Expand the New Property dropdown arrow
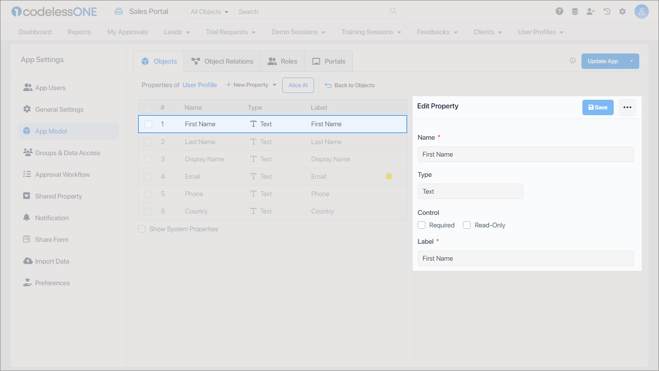Screen dimensions: 659x371 pos(275,84)
